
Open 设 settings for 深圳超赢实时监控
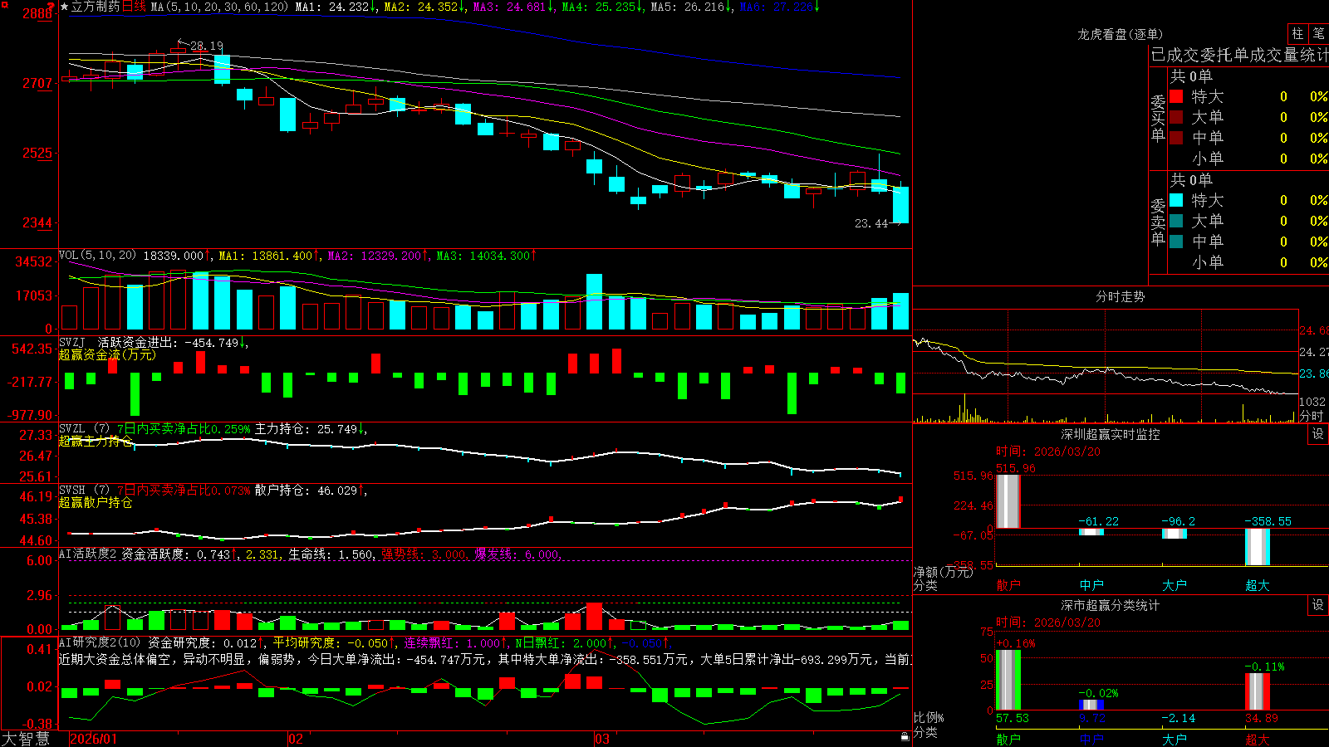1318,434
